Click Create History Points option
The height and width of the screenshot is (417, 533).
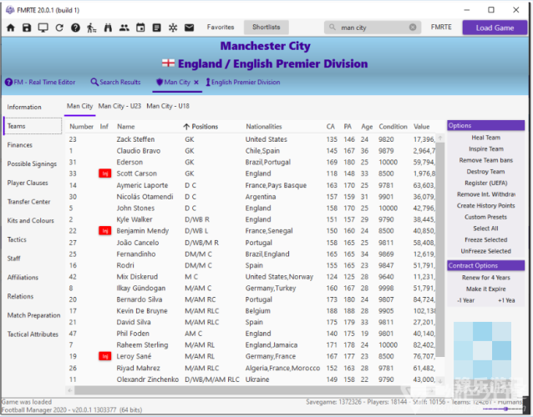click(x=485, y=206)
